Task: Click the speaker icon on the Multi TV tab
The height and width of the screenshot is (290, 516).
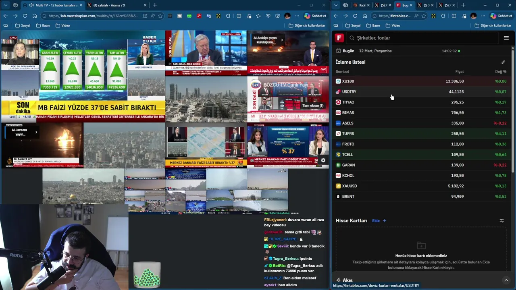Action: pyautogui.click(x=31, y=5)
